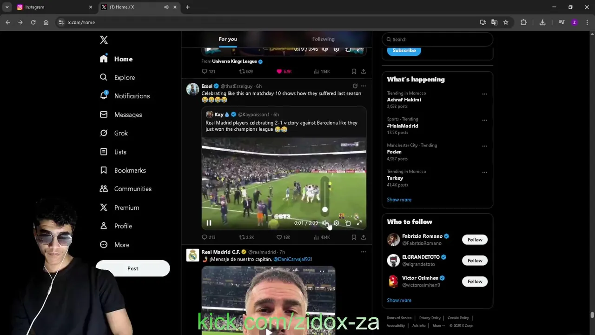Unlike the Kings League post with 6.9K likes
Screen dimensions: 595x335
click(x=284, y=71)
